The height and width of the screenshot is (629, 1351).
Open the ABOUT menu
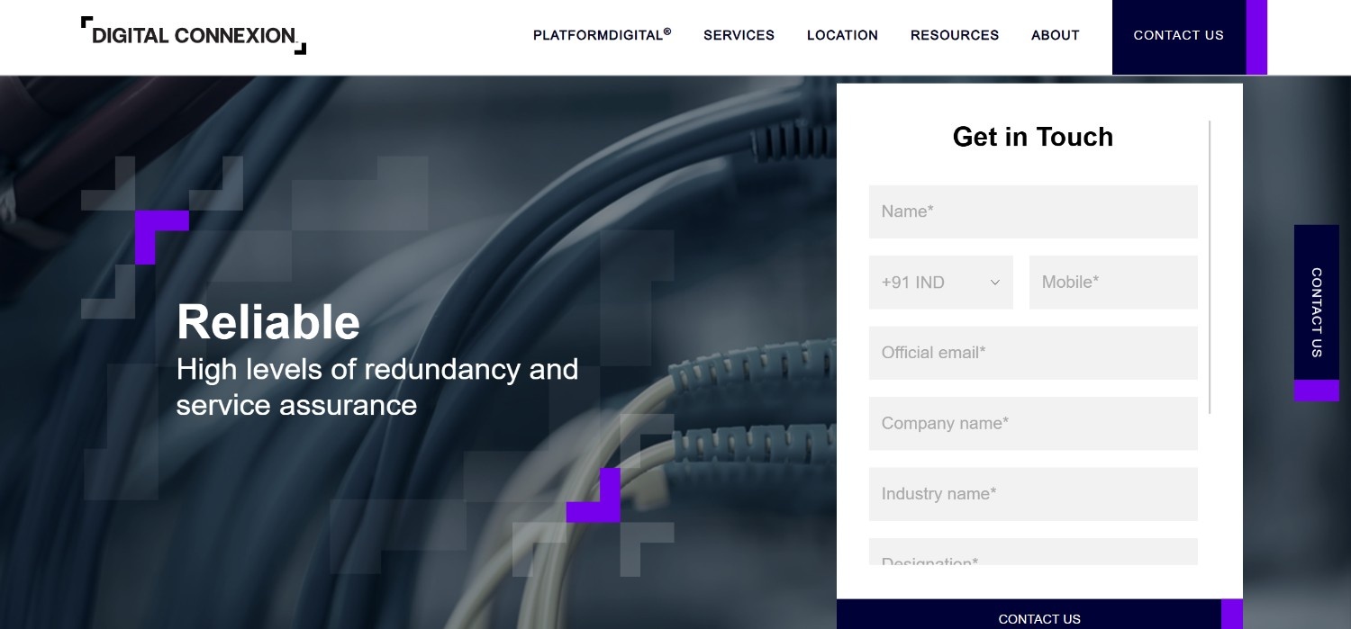(1055, 35)
